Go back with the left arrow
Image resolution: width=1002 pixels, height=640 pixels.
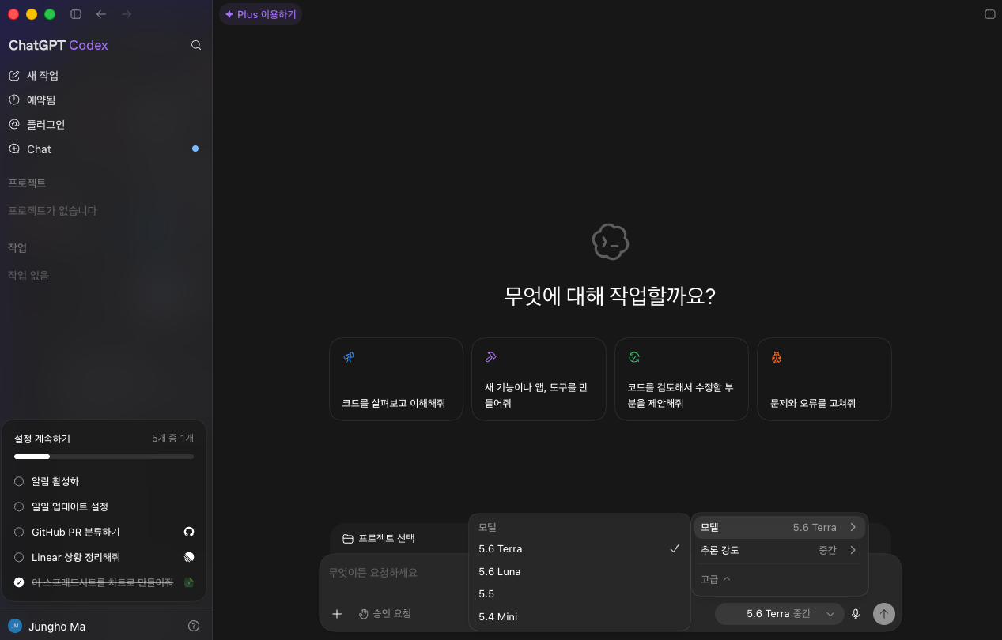coord(101,14)
